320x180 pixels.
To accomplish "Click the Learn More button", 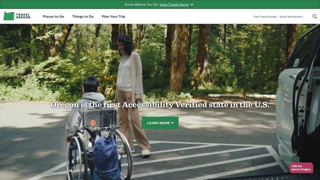I will pos(160,123).
